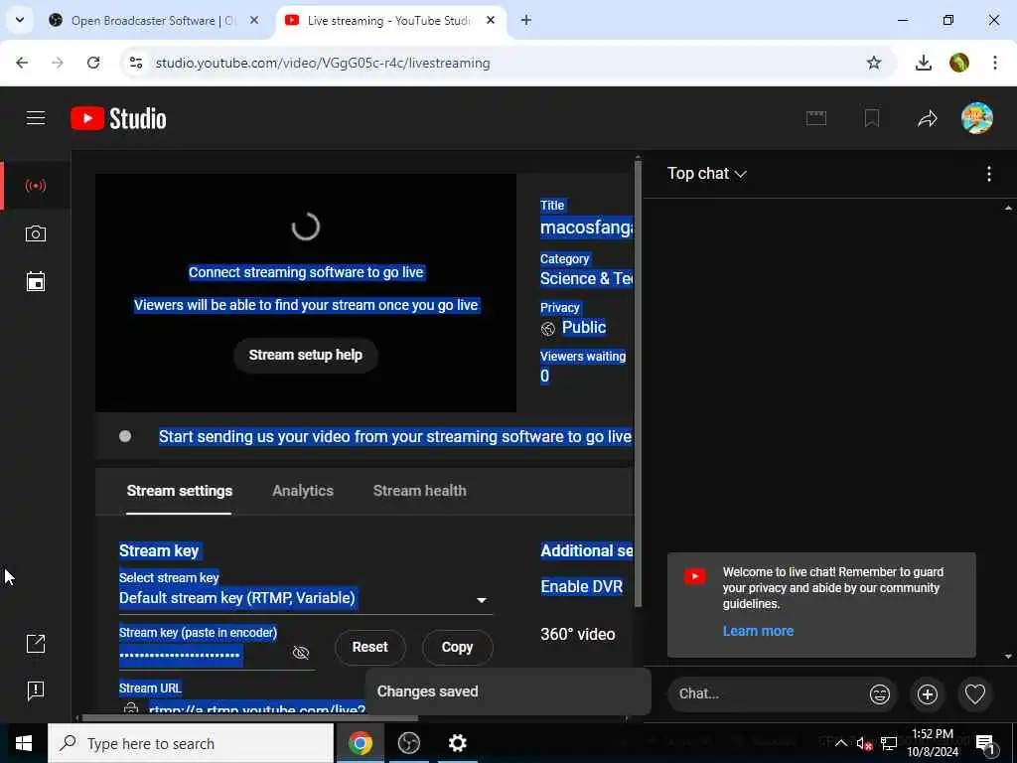Click the browser address bar URL
The height and width of the screenshot is (763, 1017).
click(323, 63)
